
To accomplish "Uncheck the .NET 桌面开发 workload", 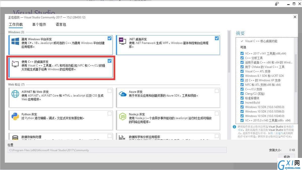I will [217, 38].
